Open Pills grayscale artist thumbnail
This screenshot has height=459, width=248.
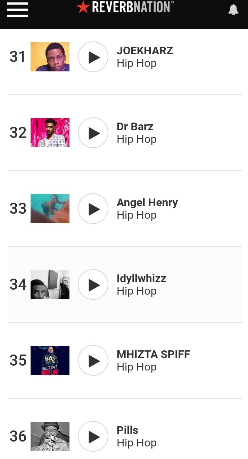[50, 436]
